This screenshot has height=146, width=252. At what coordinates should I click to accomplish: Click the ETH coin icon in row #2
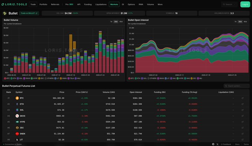17,104
